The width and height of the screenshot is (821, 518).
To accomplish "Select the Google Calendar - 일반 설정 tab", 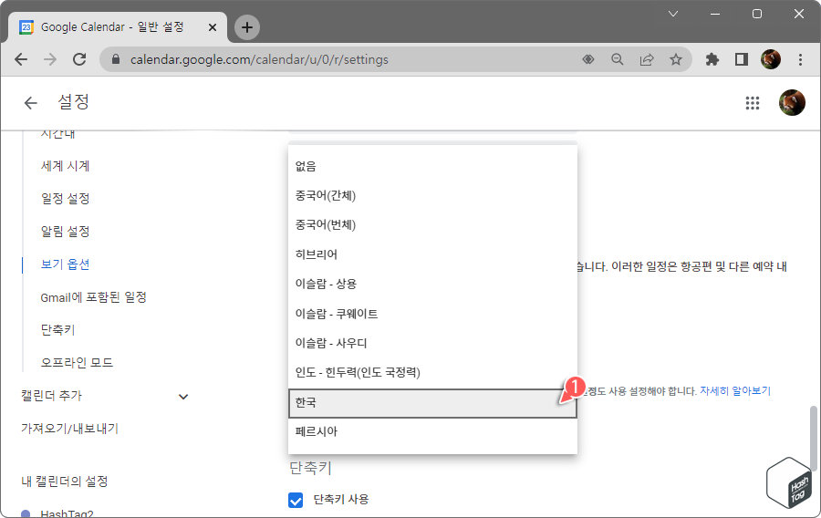I will coord(118,27).
